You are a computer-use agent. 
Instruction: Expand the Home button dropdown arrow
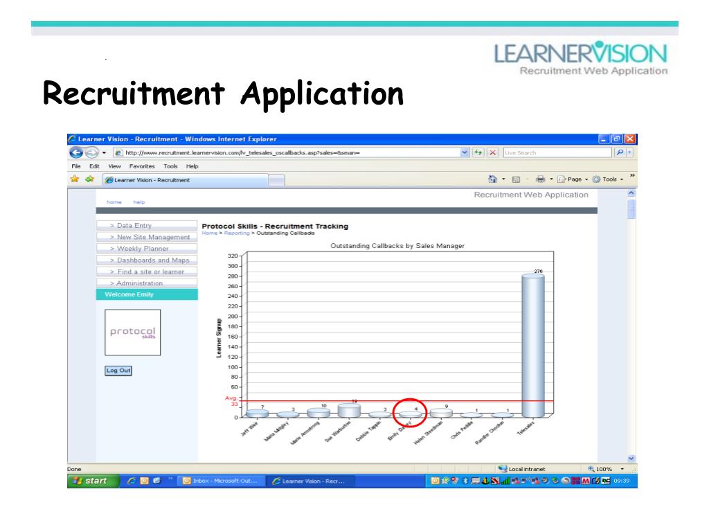coord(503,179)
